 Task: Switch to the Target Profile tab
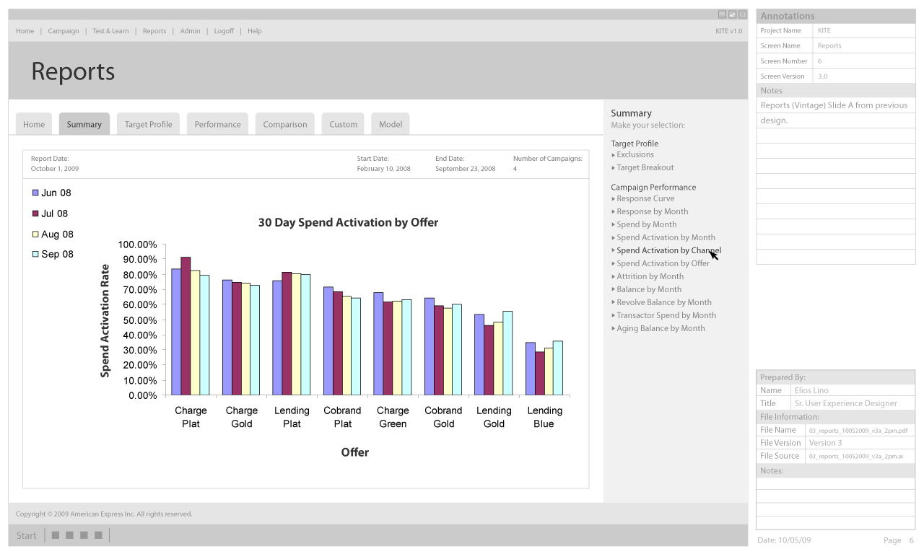point(148,124)
